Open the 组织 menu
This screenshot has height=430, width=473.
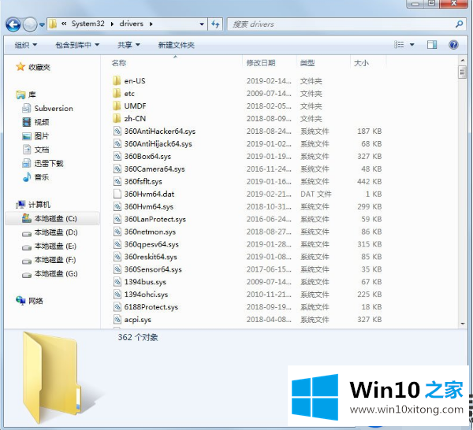pyautogui.click(x=26, y=45)
